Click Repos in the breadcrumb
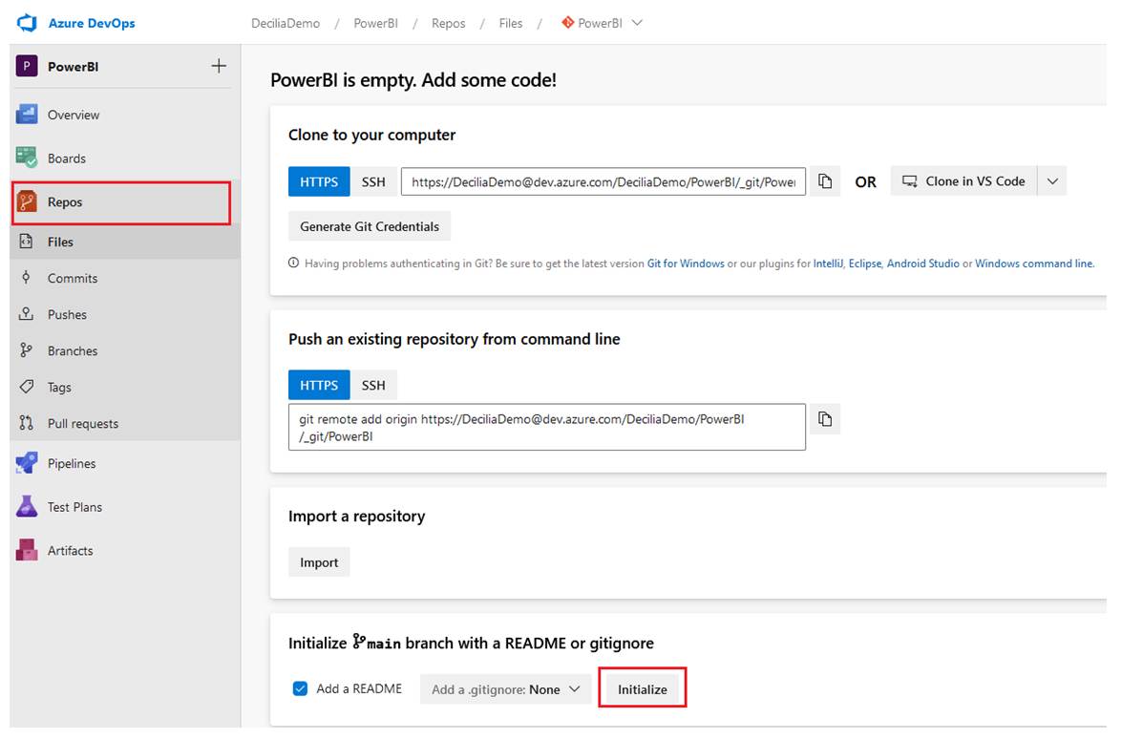The width and height of the screenshot is (1122, 740). 449,23
